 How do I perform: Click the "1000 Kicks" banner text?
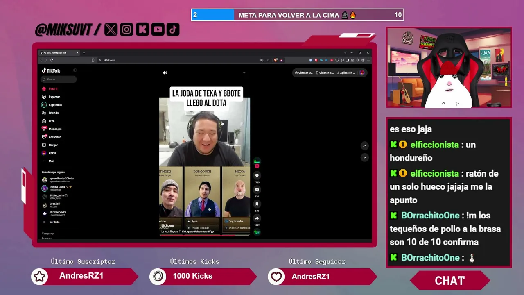(192, 276)
